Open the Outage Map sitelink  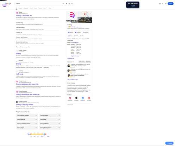click(x=19, y=23)
